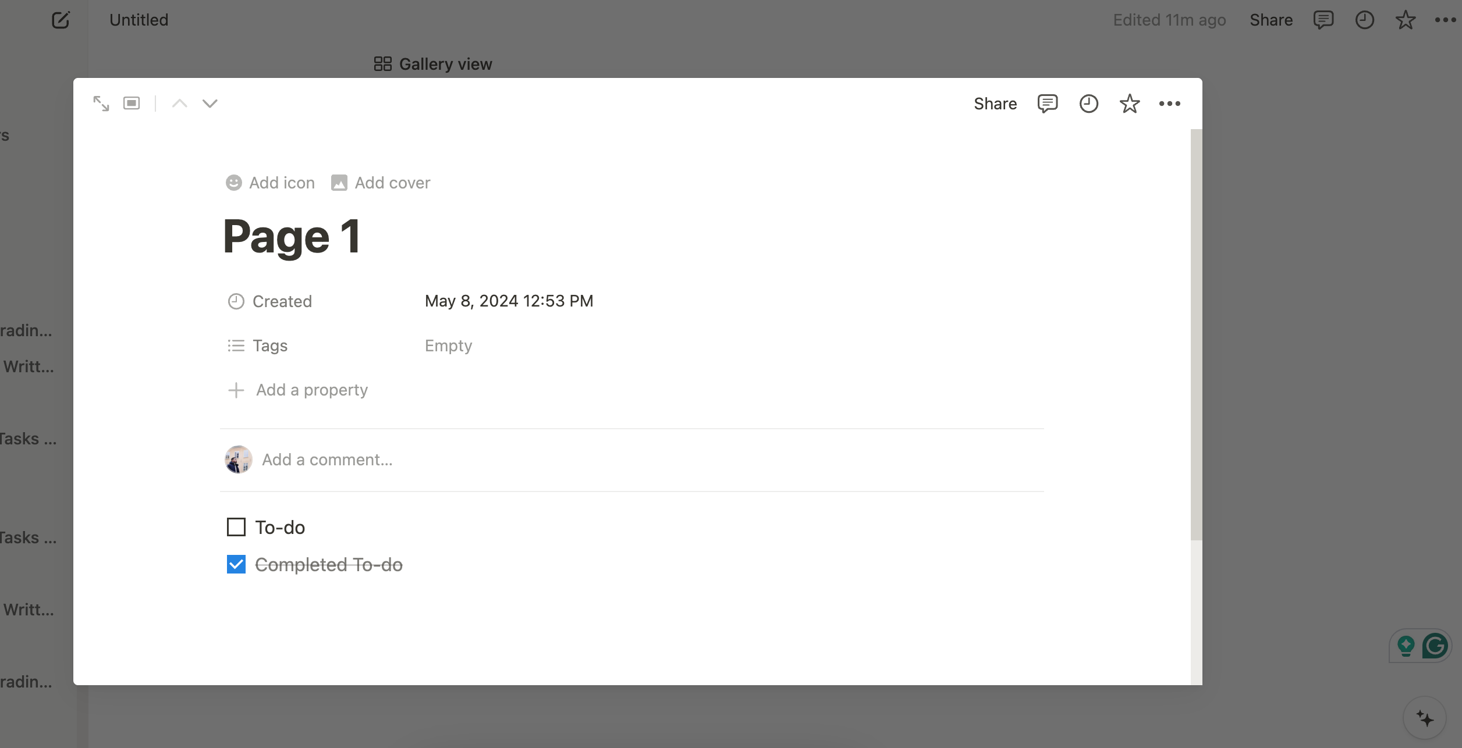View page version history
The height and width of the screenshot is (748, 1462).
click(1088, 104)
